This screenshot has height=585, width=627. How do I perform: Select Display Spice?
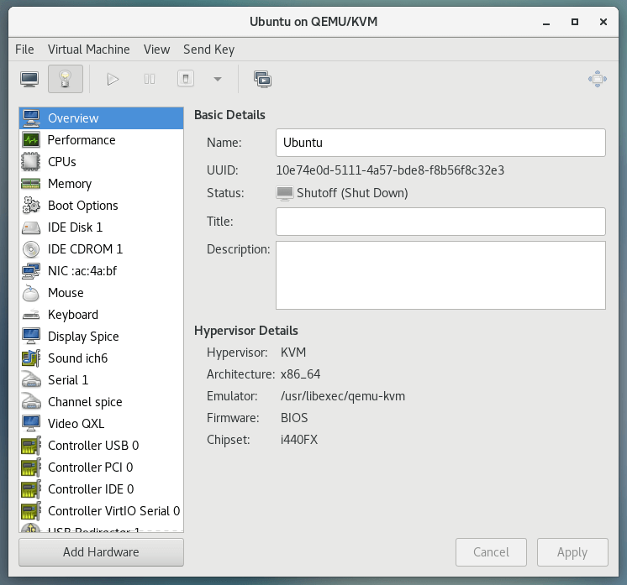(101, 337)
